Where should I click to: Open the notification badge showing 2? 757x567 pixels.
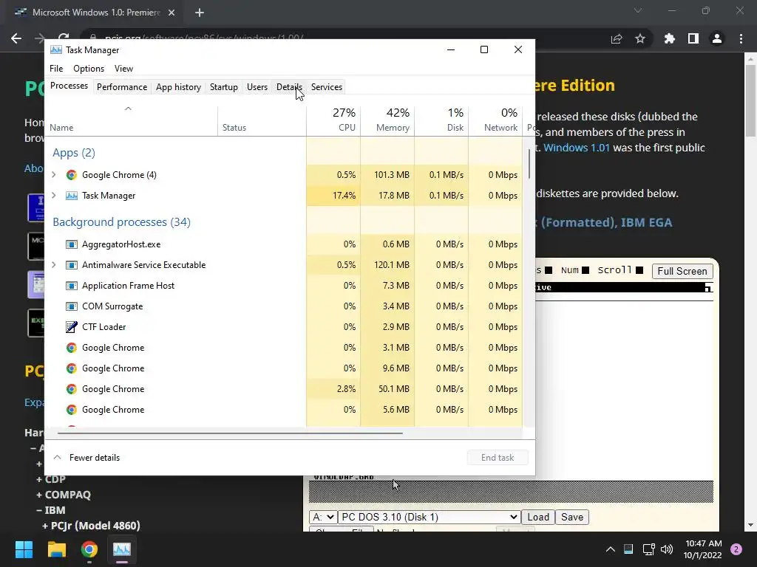(x=736, y=549)
